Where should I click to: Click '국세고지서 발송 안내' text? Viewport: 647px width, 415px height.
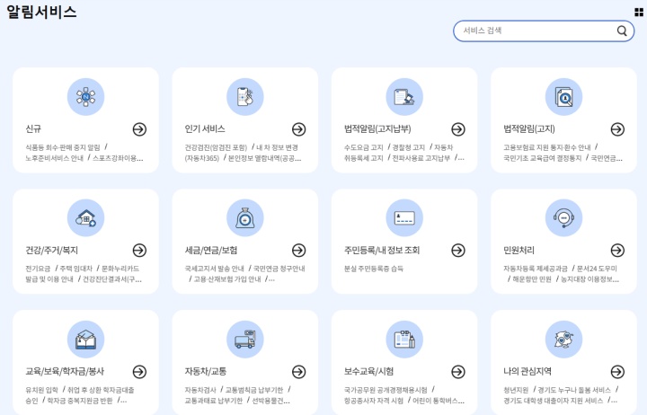coord(214,269)
